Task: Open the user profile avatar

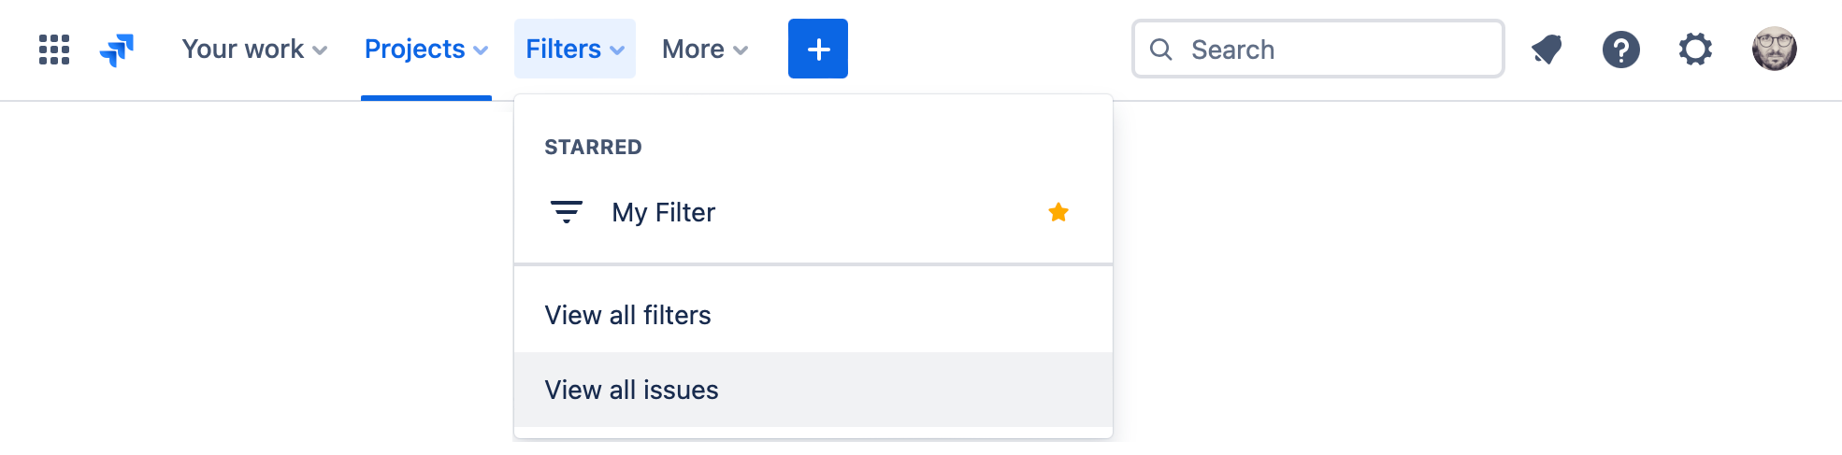Action: (1774, 50)
